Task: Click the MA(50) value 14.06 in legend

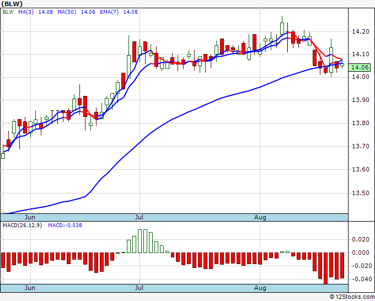Action: point(88,12)
